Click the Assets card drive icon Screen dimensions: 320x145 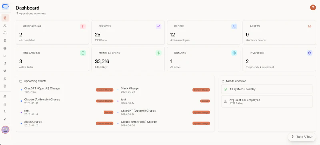click(x=310, y=26)
